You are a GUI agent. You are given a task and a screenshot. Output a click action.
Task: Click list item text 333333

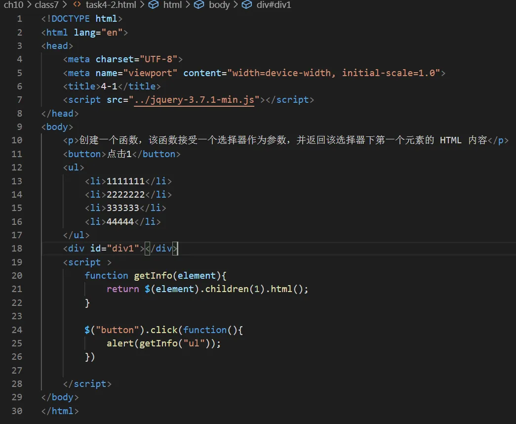point(123,208)
